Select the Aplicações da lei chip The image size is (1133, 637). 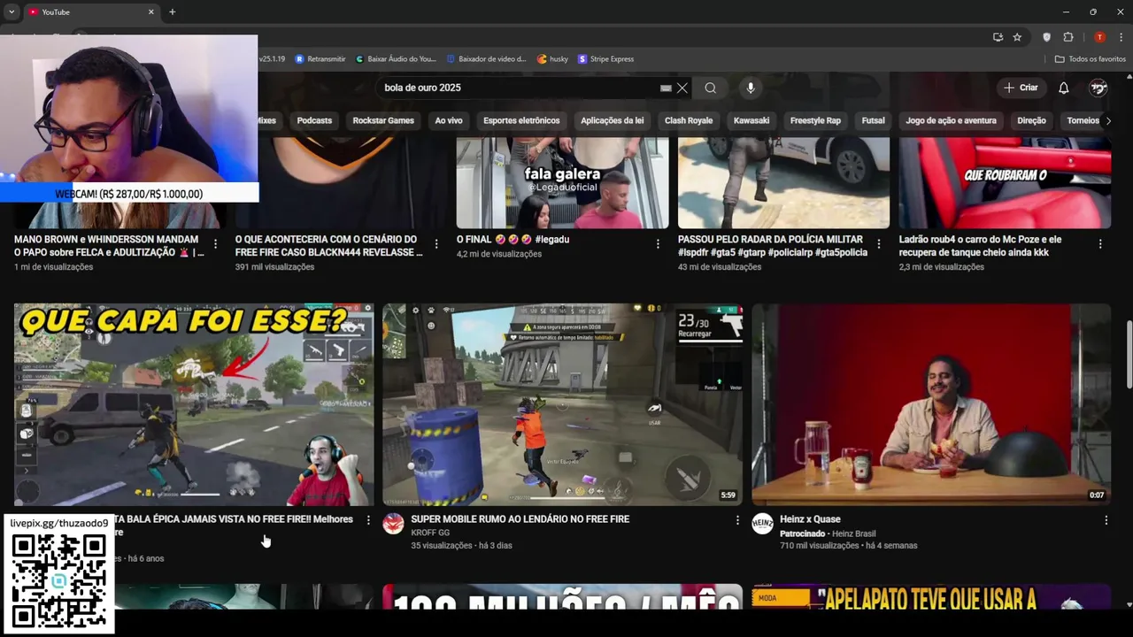pyautogui.click(x=613, y=120)
